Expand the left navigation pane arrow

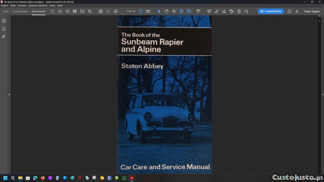9,95
